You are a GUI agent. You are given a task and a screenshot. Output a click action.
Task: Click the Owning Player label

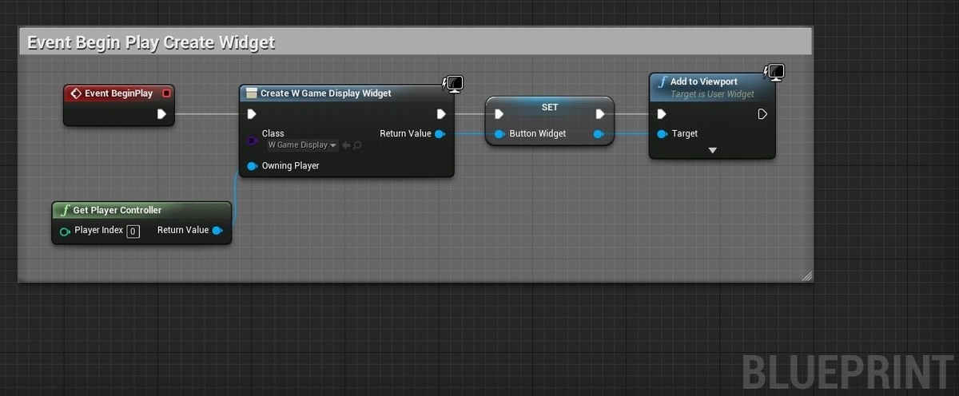[290, 166]
